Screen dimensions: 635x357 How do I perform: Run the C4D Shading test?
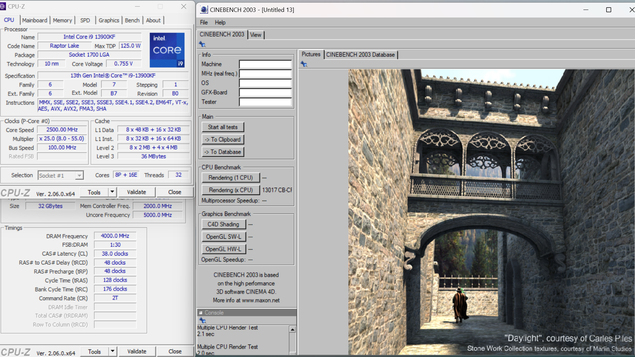(x=224, y=224)
